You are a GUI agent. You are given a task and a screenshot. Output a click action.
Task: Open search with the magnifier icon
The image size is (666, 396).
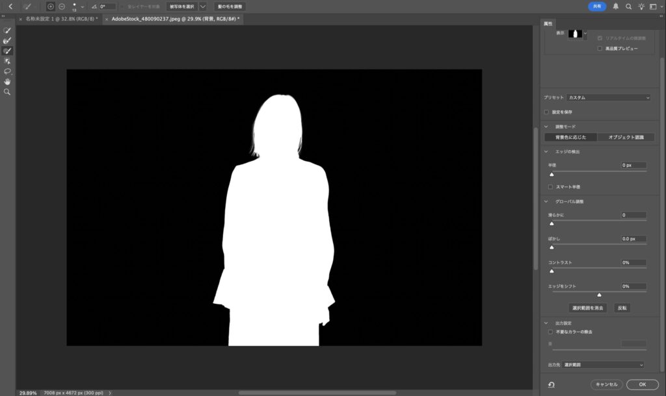[629, 6]
